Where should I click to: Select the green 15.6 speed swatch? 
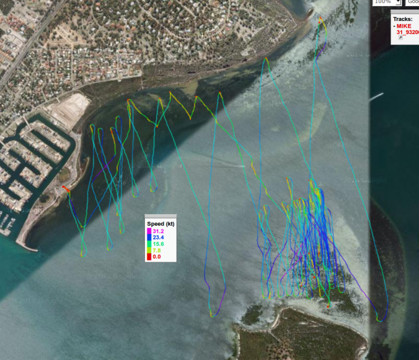click(149, 244)
